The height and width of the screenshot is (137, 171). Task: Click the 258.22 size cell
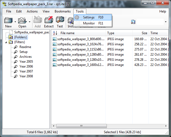(140, 44)
